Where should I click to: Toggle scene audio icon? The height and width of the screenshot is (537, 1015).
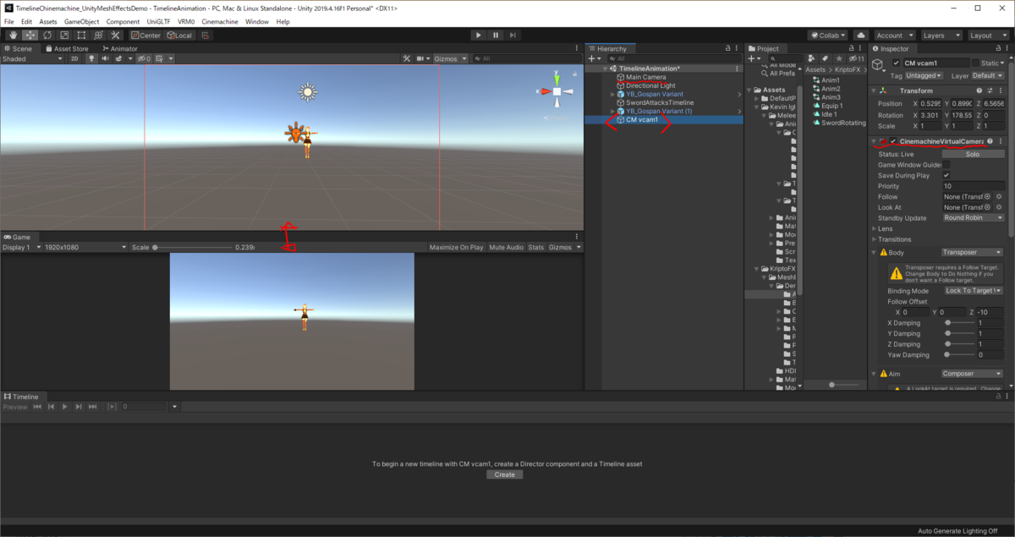(105, 58)
